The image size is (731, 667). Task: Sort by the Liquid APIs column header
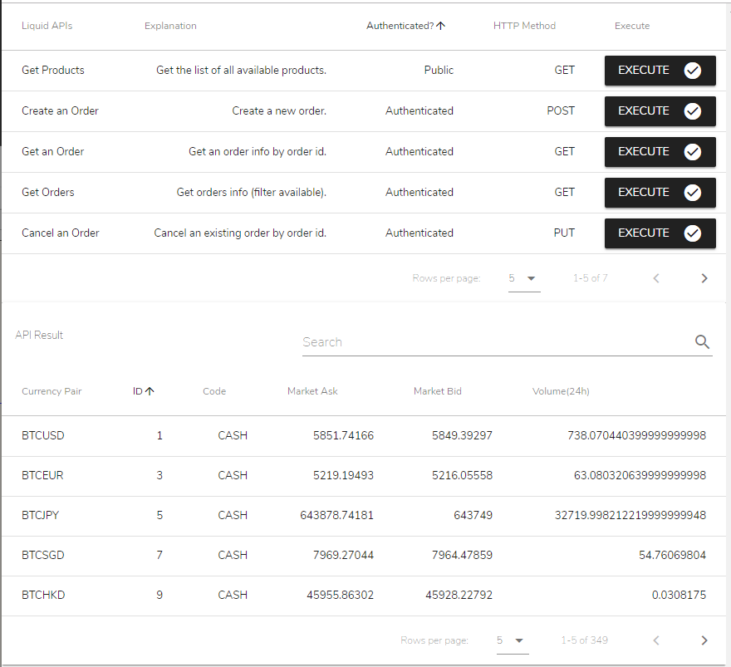tap(47, 26)
